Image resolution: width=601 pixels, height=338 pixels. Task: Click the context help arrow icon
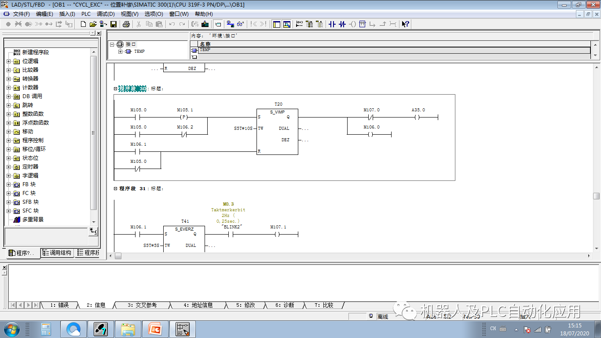click(x=406, y=24)
